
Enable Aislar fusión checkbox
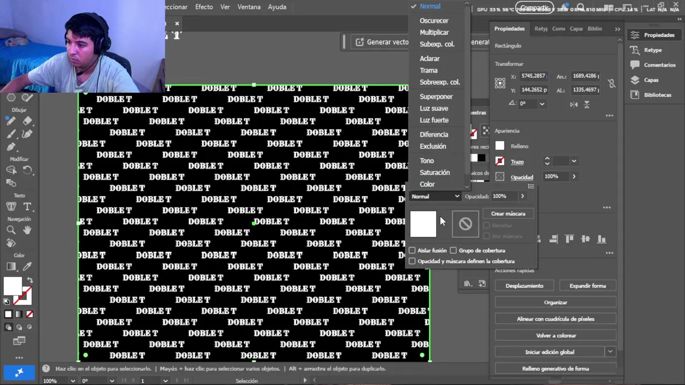412,250
